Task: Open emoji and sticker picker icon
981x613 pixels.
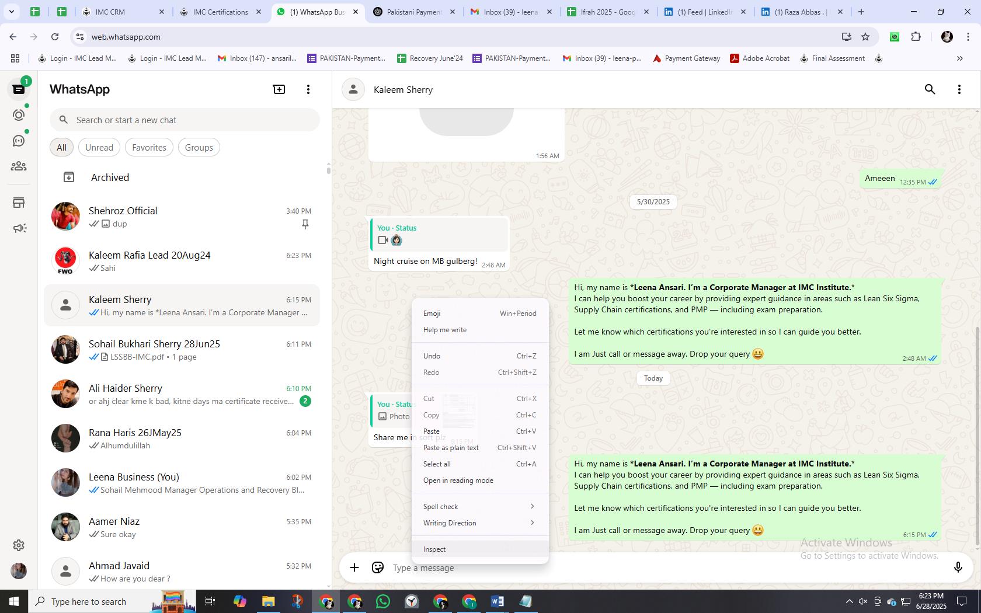Action: (x=378, y=567)
